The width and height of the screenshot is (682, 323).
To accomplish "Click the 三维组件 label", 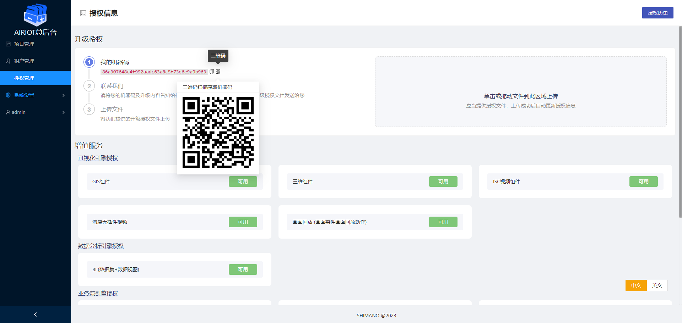I will [x=303, y=182].
